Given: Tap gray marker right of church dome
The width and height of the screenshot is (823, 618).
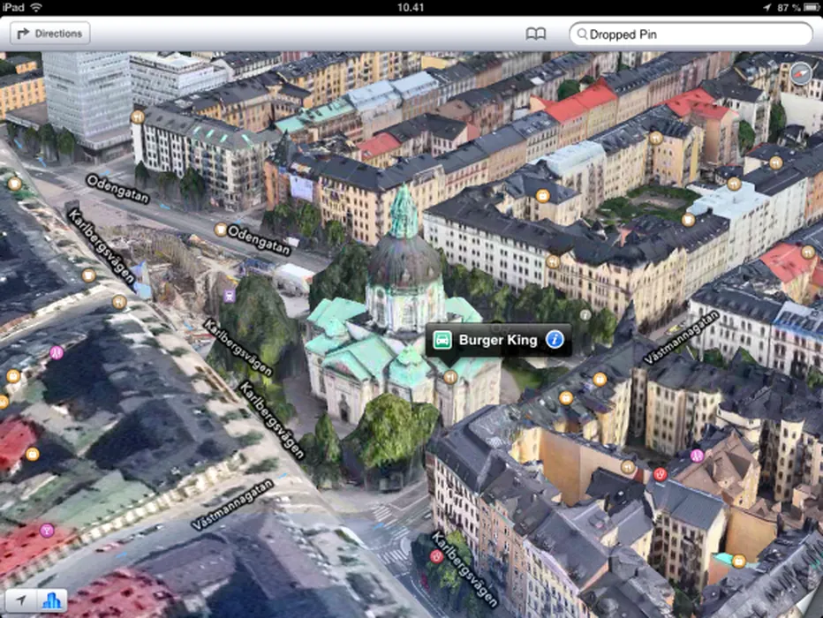Looking at the screenshot, I should tap(585, 314).
